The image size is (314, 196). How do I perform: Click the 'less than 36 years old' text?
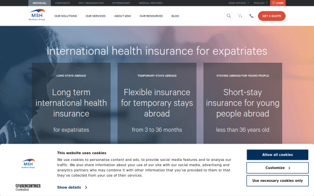click(x=243, y=130)
